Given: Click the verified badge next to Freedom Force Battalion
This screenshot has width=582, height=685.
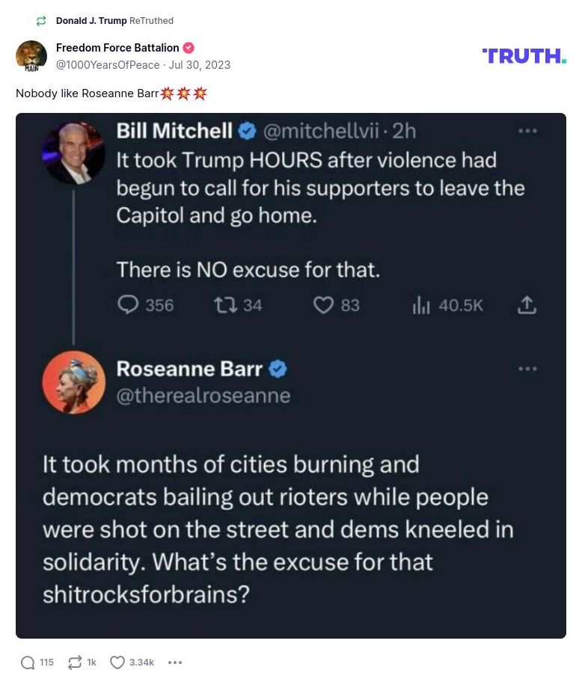Looking at the screenshot, I should click(190, 47).
